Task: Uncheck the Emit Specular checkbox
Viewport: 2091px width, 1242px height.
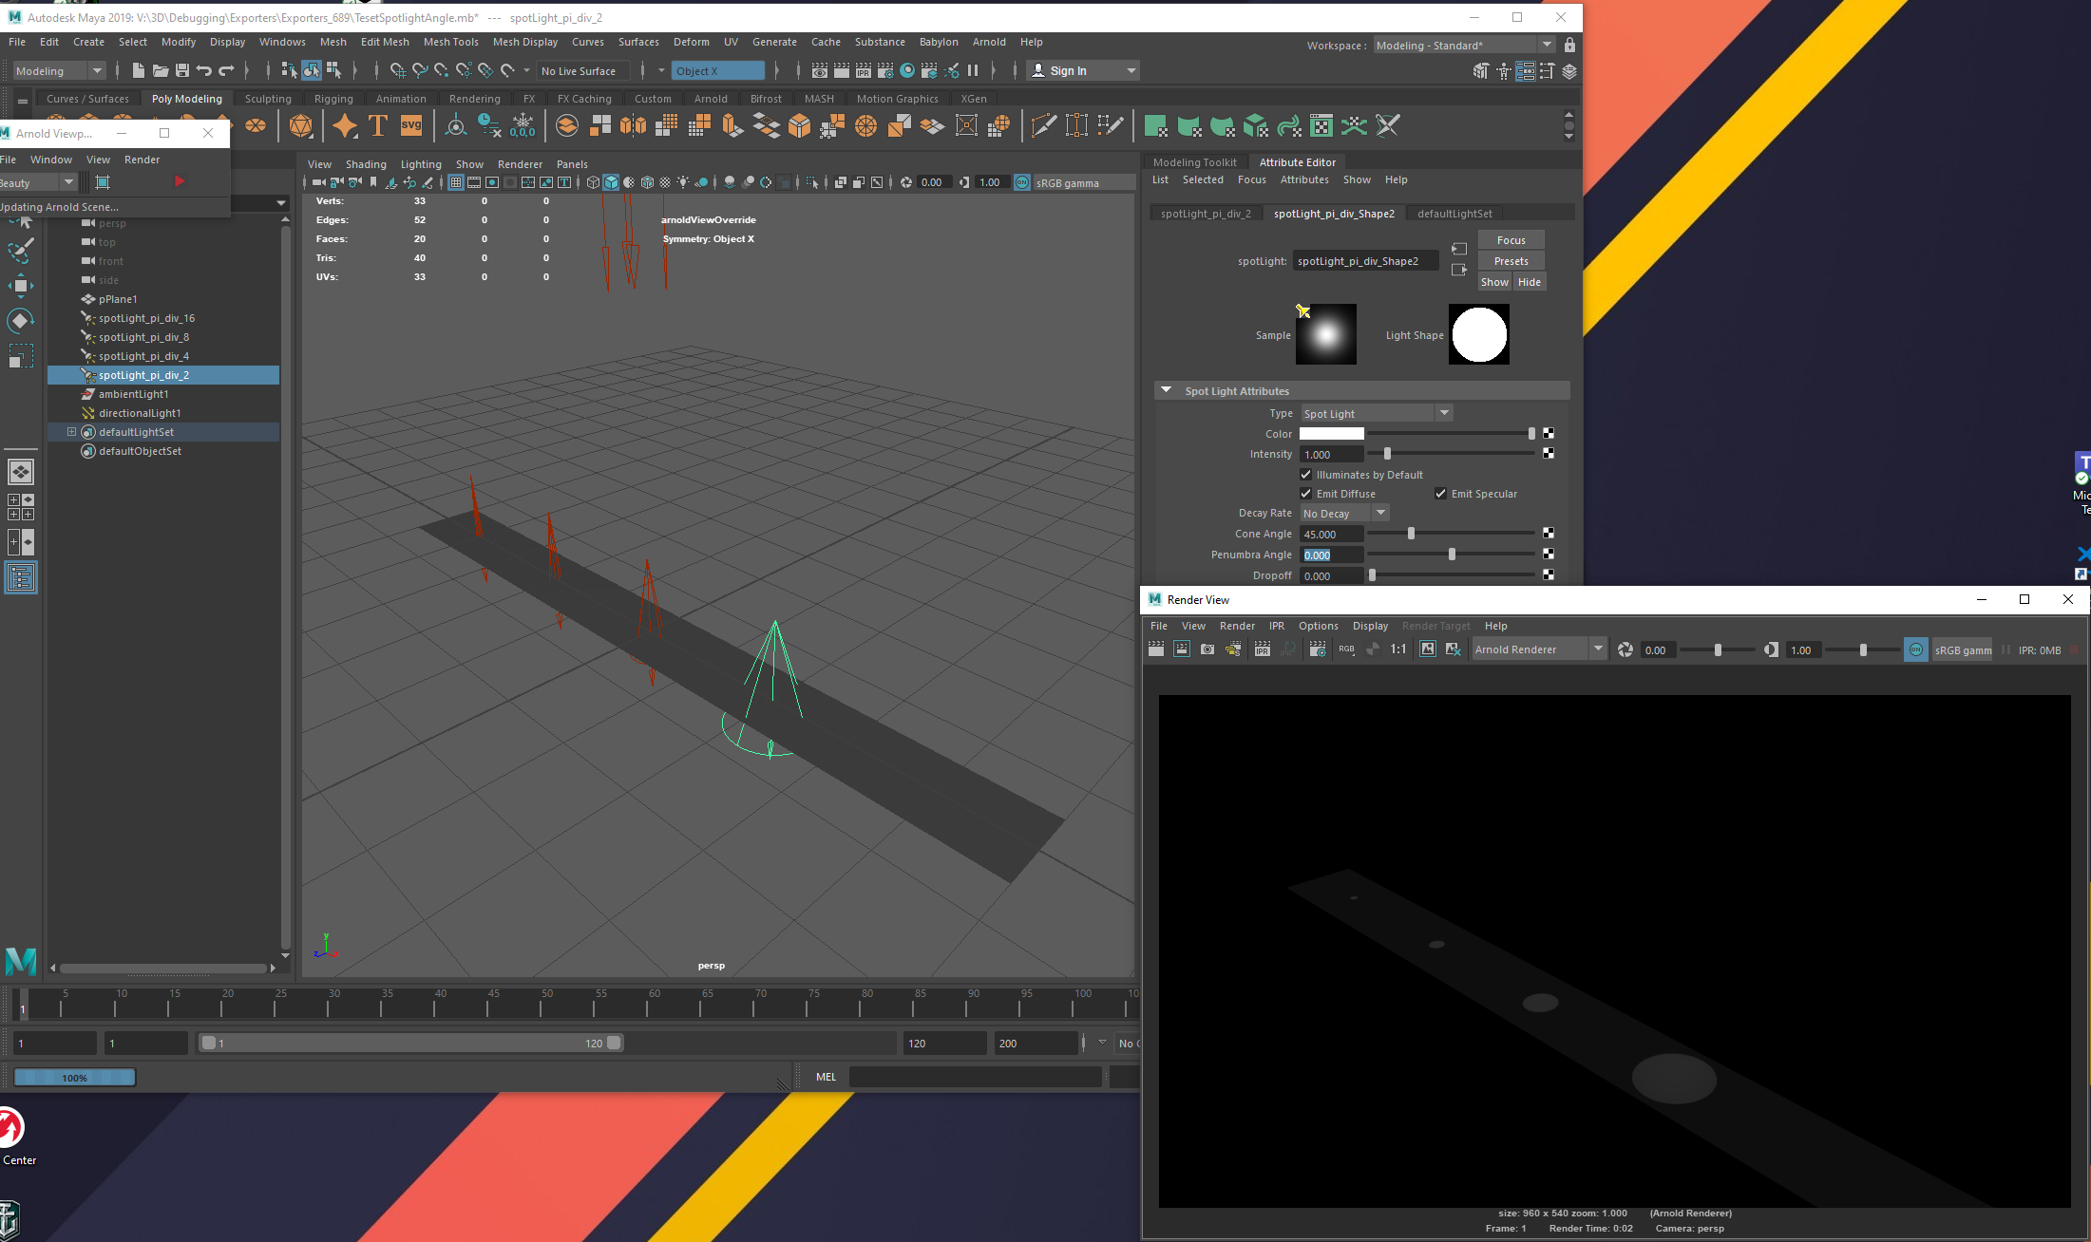Action: click(x=1440, y=494)
